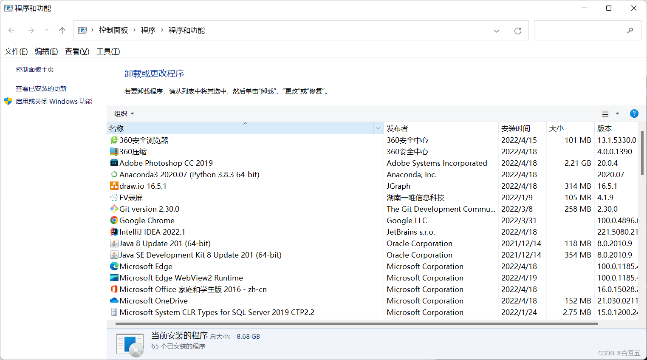Click publisher Google LLC

click(x=407, y=221)
